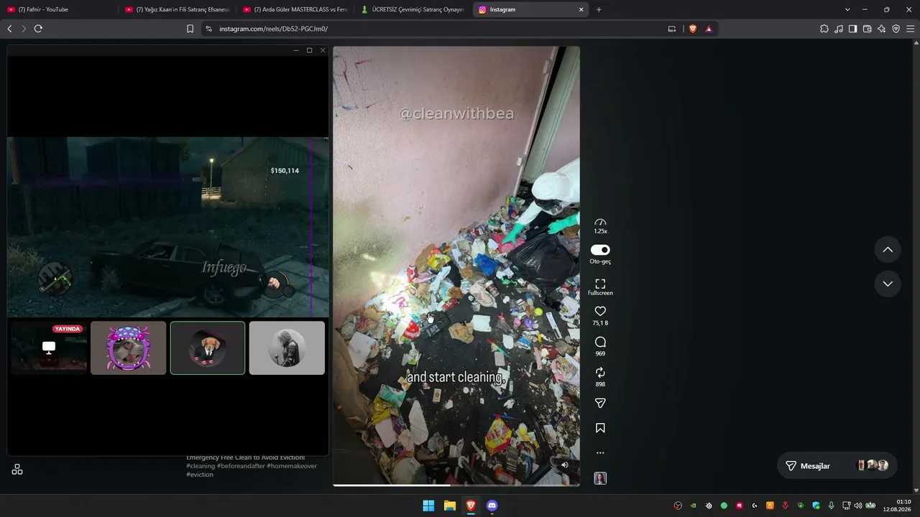Share the reel via the paper plane icon
This screenshot has height=517, width=920.
click(600, 404)
